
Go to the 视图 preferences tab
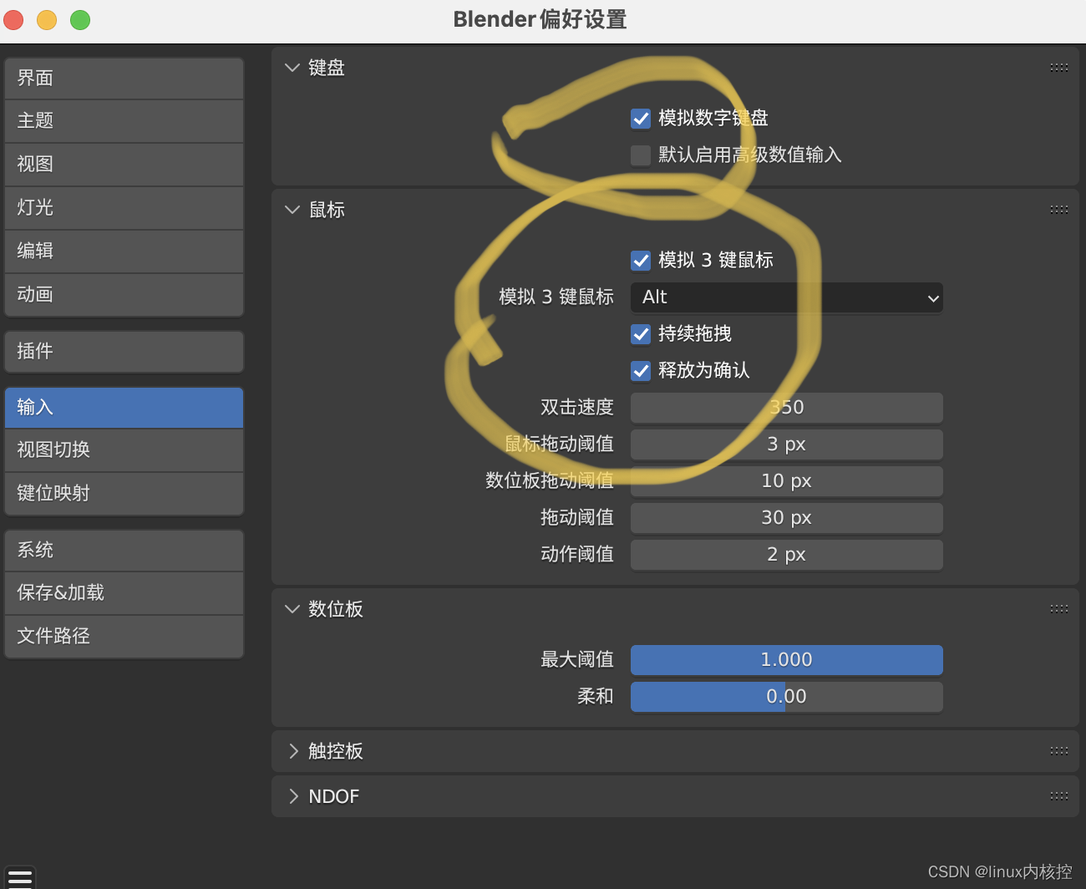click(x=124, y=165)
